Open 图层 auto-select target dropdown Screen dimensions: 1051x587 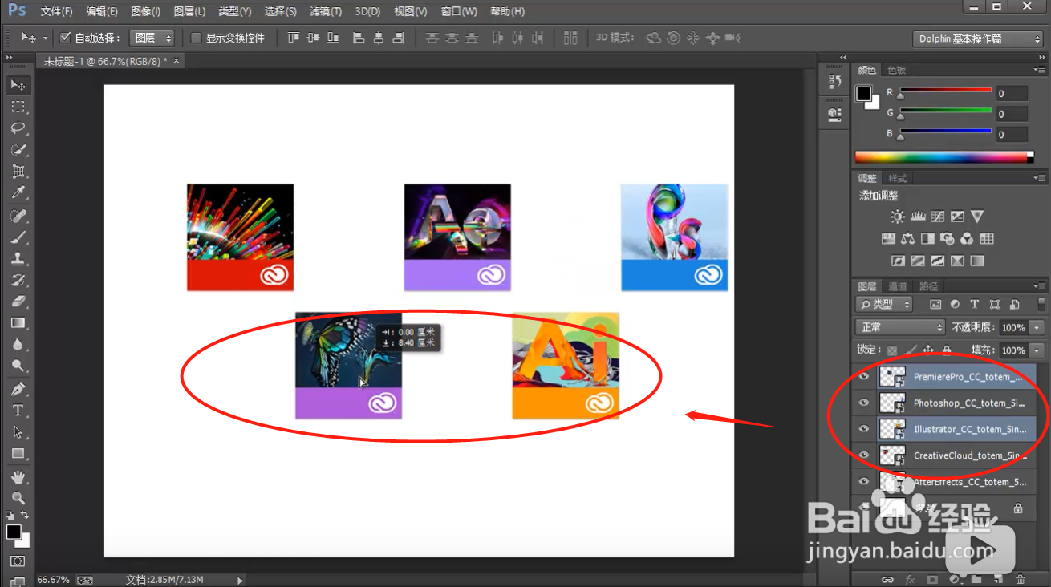(x=152, y=38)
